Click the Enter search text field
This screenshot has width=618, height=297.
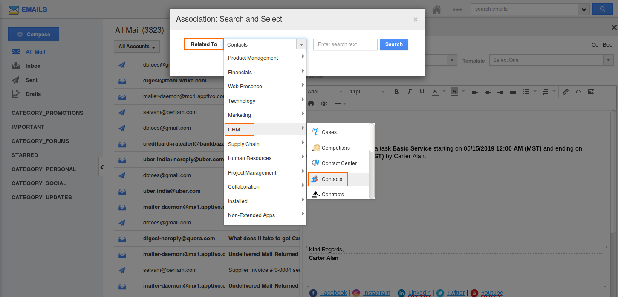[345, 44]
